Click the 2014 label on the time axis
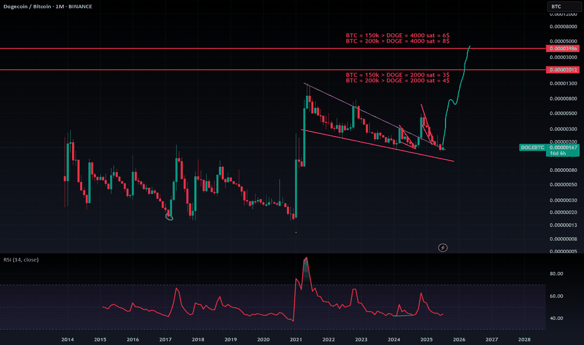Image resolution: width=584 pixels, height=345 pixels. 68,339
